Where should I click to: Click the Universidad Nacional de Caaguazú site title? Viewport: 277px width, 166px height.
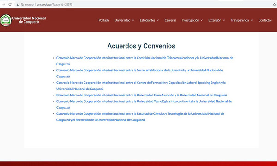click(29, 20)
